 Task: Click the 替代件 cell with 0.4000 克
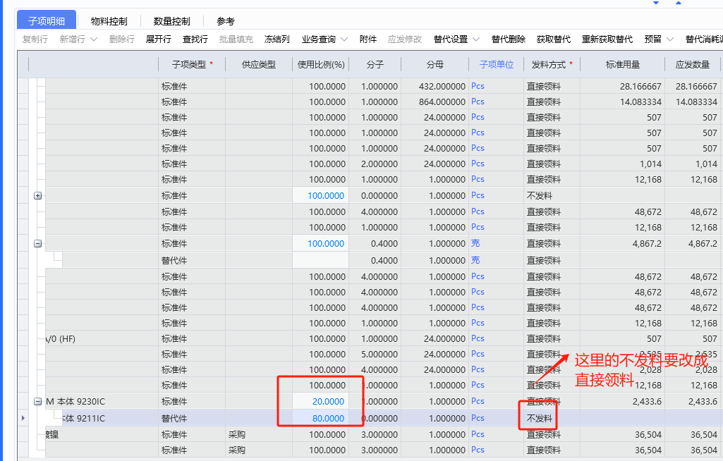coord(192,261)
